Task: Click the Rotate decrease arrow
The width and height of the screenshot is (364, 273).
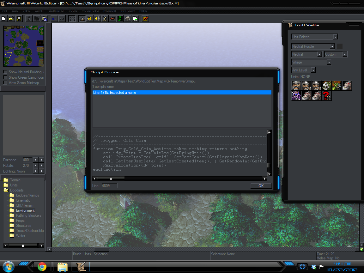Action: click(x=35, y=166)
